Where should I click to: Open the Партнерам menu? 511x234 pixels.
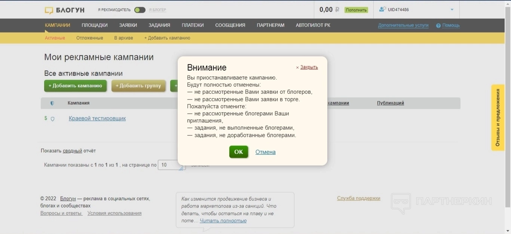[270, 25]
